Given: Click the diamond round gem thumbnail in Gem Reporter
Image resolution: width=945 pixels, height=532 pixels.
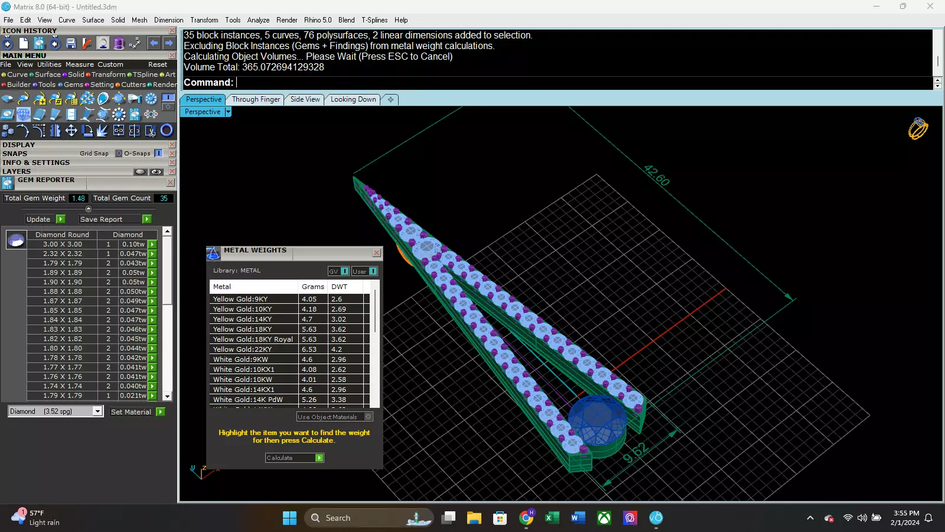Looking at the screenshot, I should coord(16,239).
